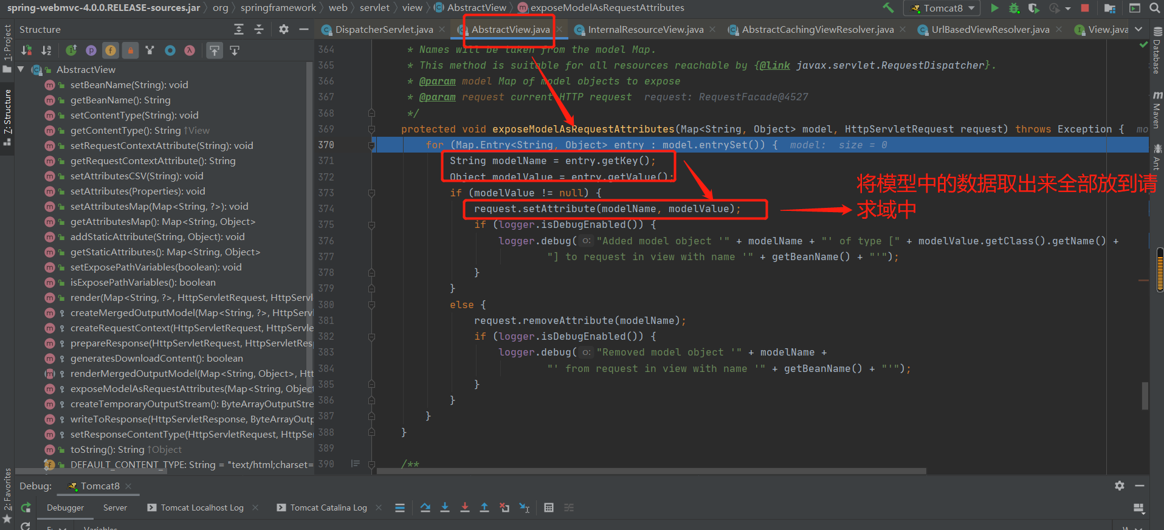The image size is (1164, 530).
Task: Click Force Step Into red arrow icon
Action: pos(465,508)
